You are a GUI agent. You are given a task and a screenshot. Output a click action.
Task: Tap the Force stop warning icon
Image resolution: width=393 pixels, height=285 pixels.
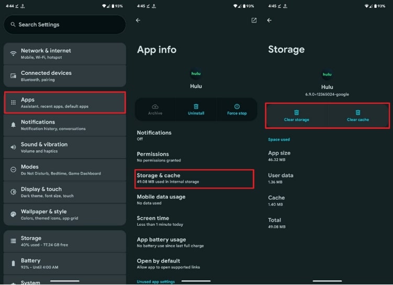237,106
